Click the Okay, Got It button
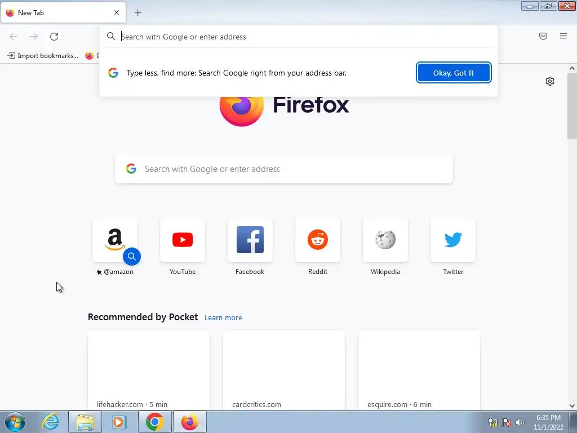Viewport: 577px width, 433px height. click(x=454, y=73)
